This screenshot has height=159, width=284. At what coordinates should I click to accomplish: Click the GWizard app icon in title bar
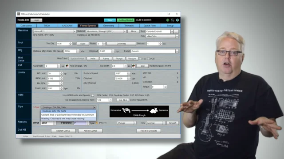click(19, 14)
